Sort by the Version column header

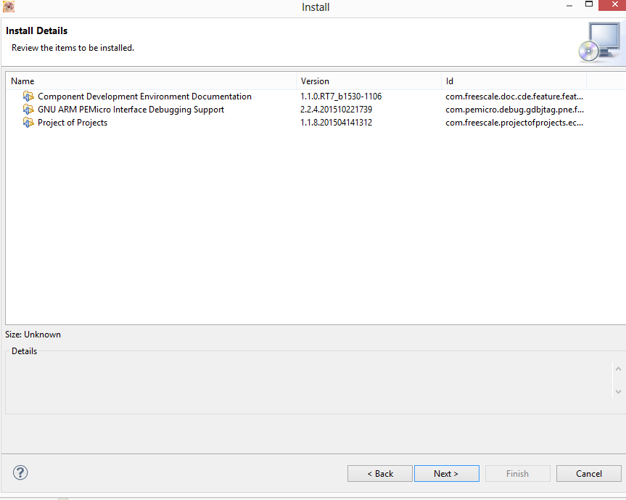click(x=368, y=81)
